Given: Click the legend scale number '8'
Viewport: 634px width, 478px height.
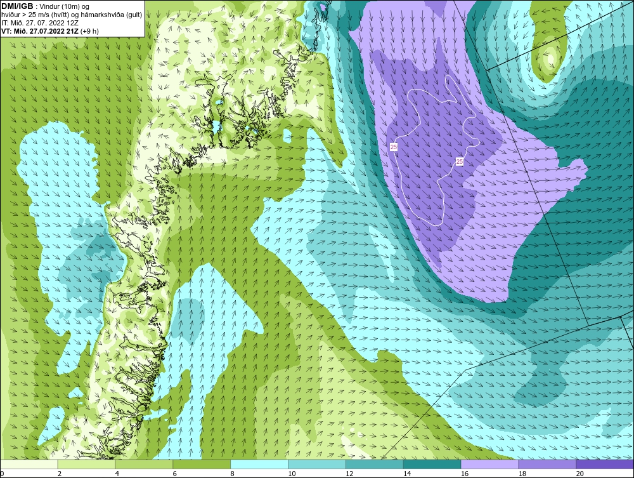Looking at the screenshot, I should [x=233, y=474].
